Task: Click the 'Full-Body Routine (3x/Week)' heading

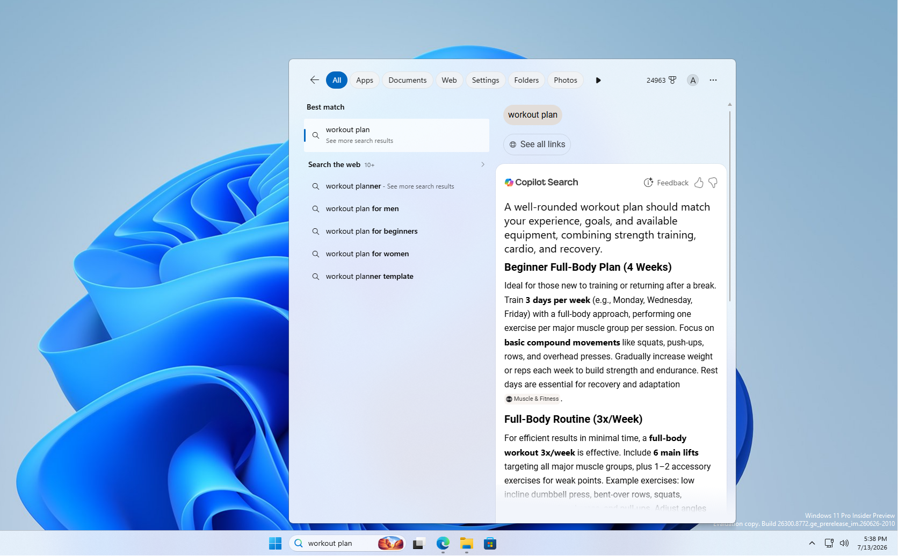Action: (x=573, y=420)
